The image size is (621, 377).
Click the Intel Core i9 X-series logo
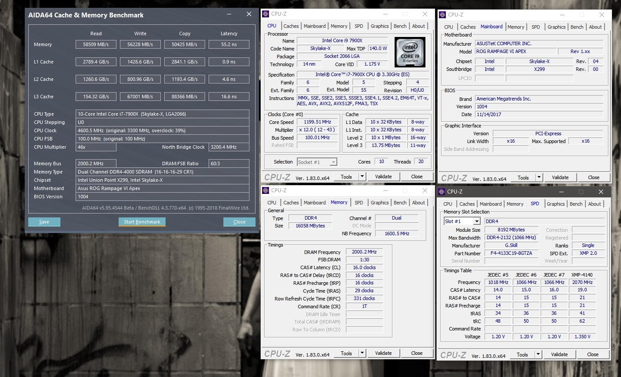coord(410,52)
